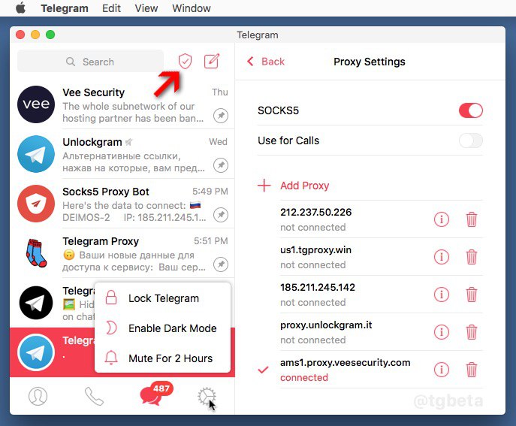This screenshot has height=426, width=516.
Task: Click the Unlockgram channel avatar
Action: (36, 154)
